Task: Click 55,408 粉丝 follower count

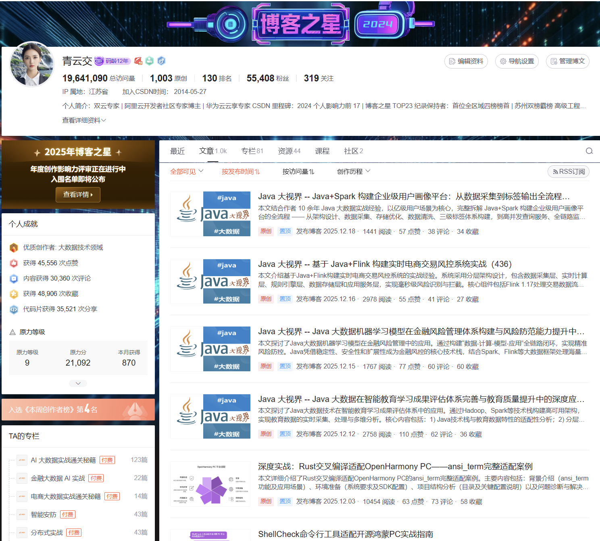Action: [x=268, y=78]
